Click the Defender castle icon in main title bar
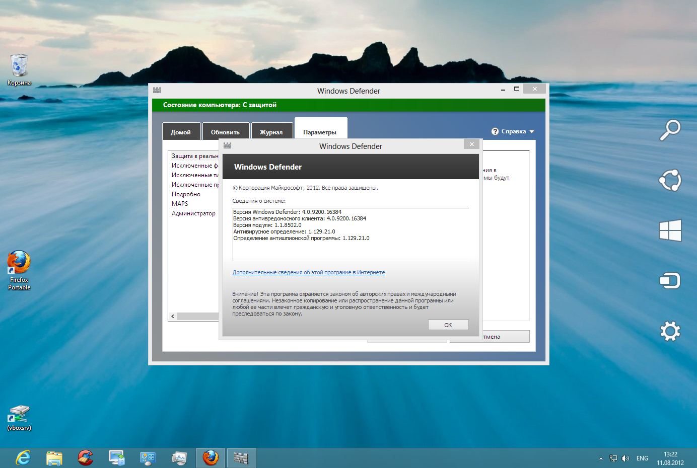697x468 pixels. point(157,90)
